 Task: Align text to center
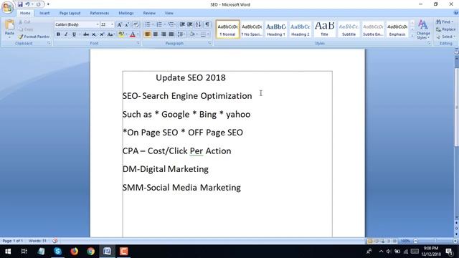[156, 34]
